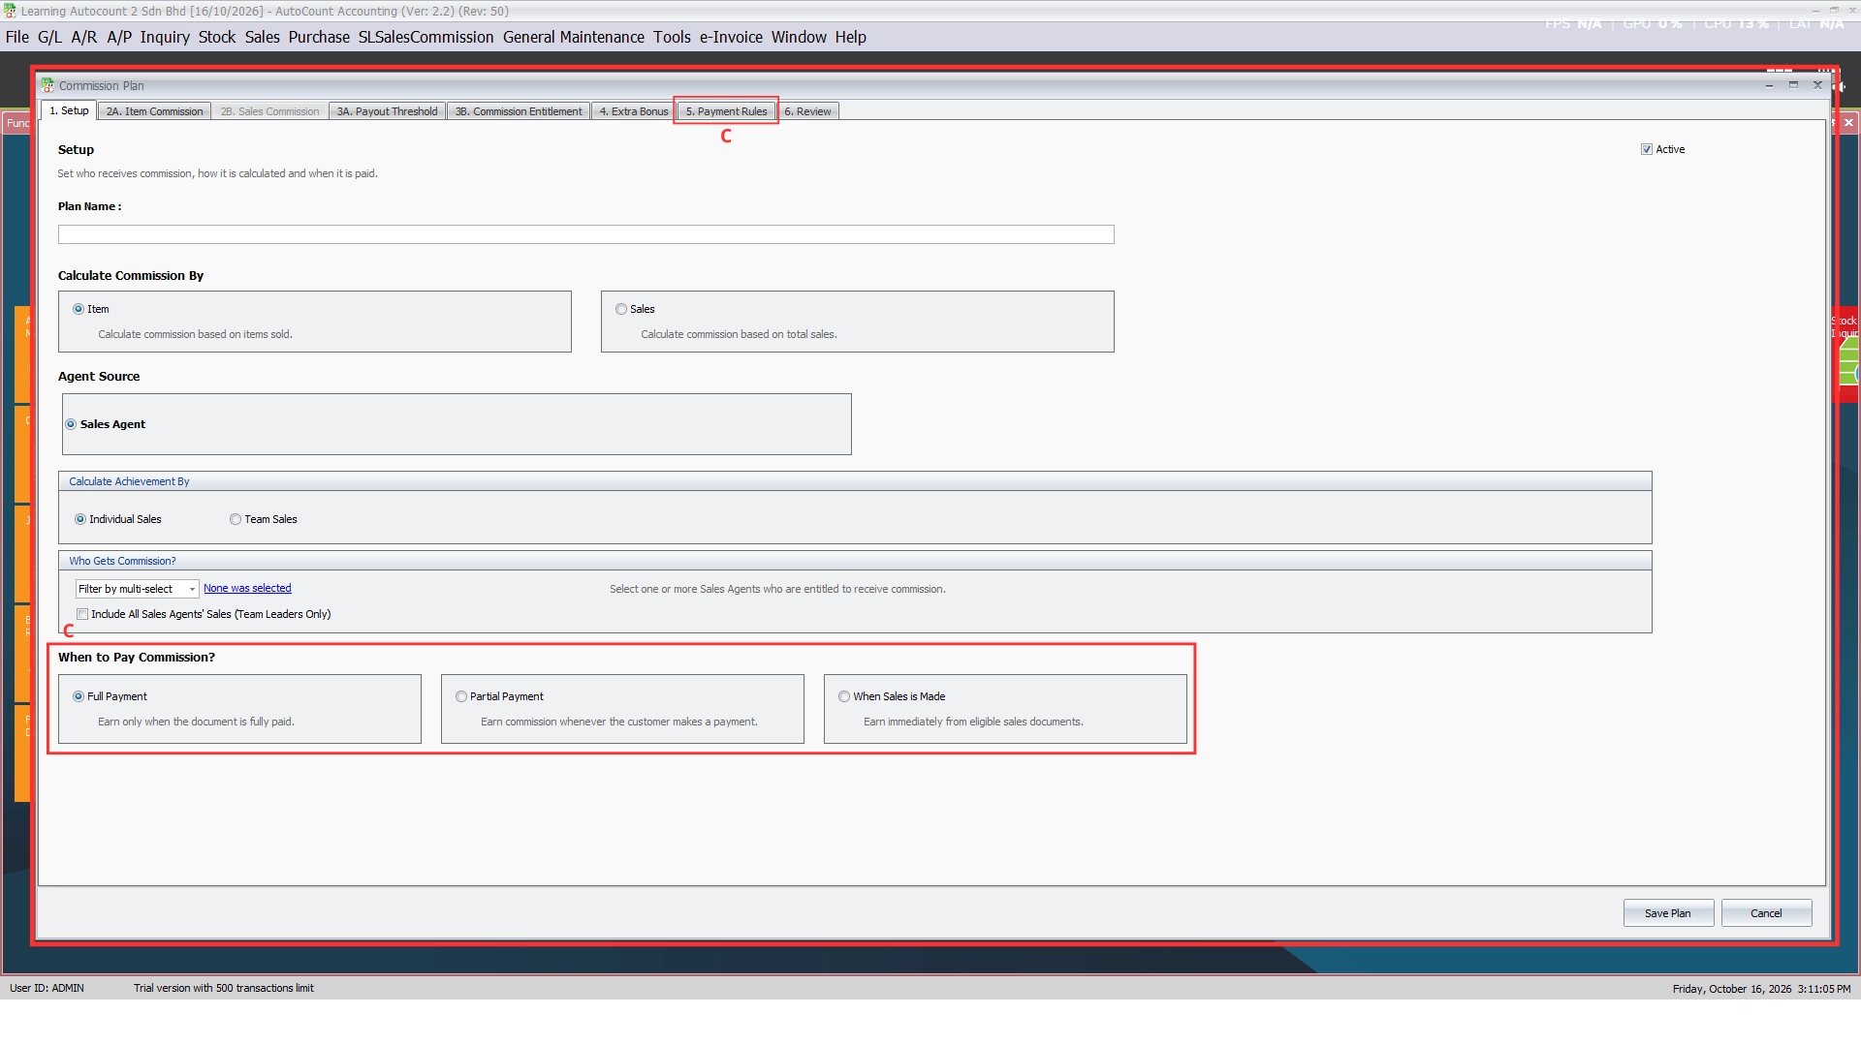Switch to 5. Payment Rules tab
The width and height of the screenshot is (1861, 1046).
[726, 111]
